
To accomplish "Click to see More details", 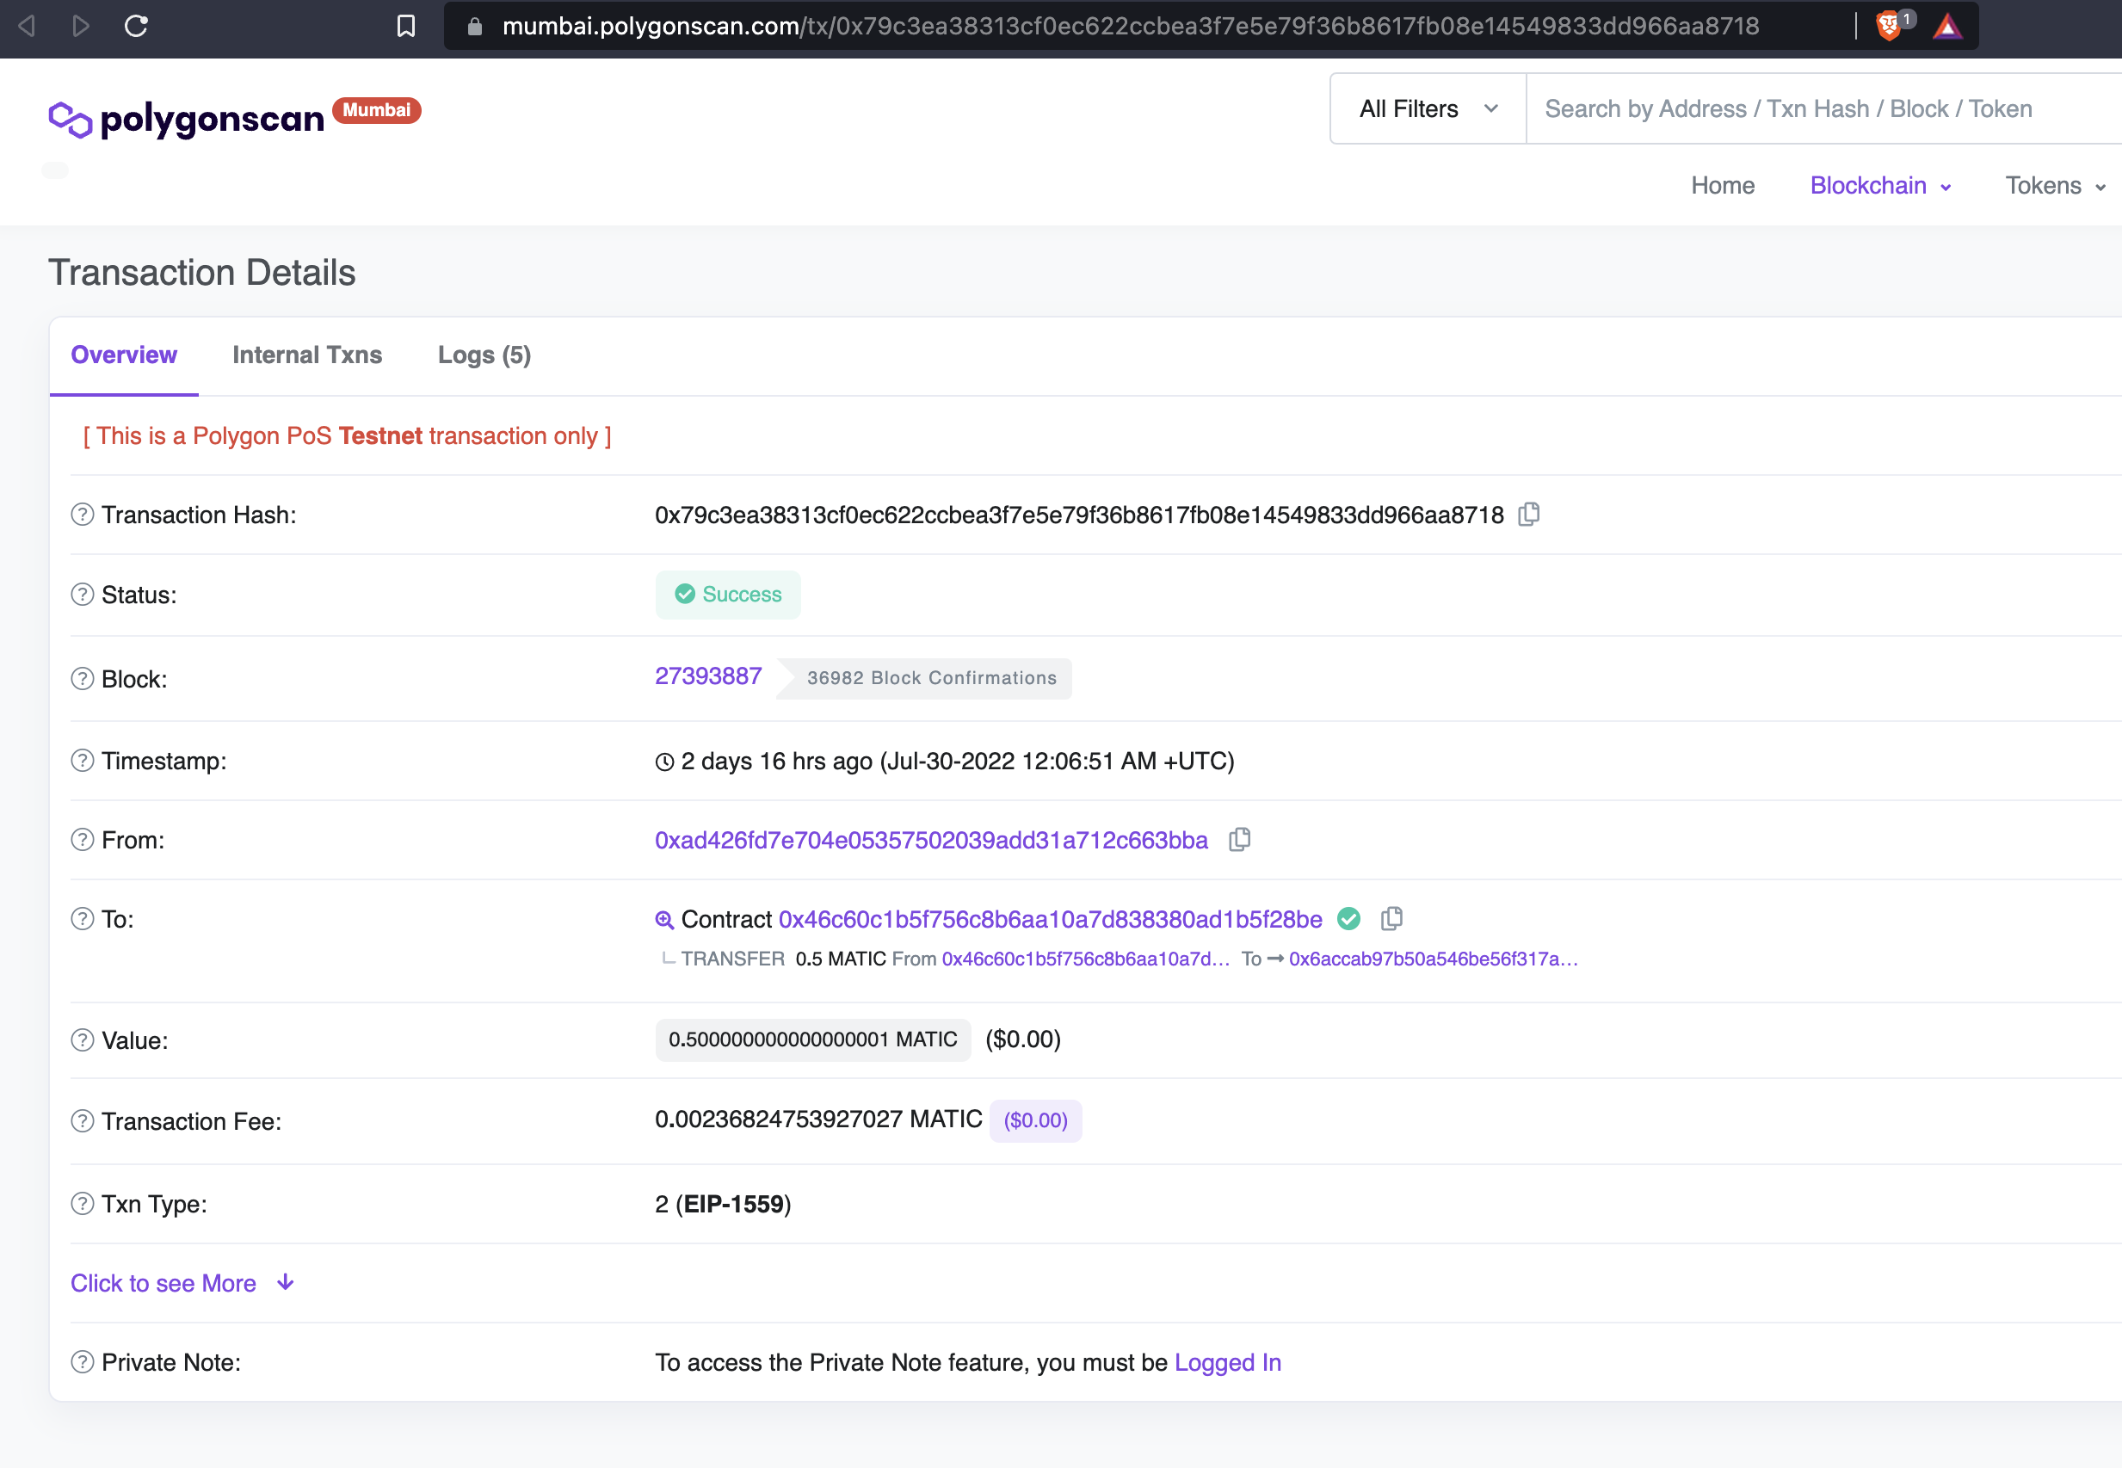I will (182, 1283).
